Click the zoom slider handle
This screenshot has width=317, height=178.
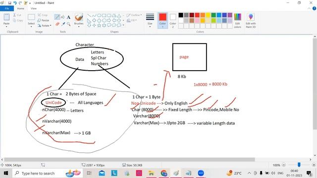299,165
